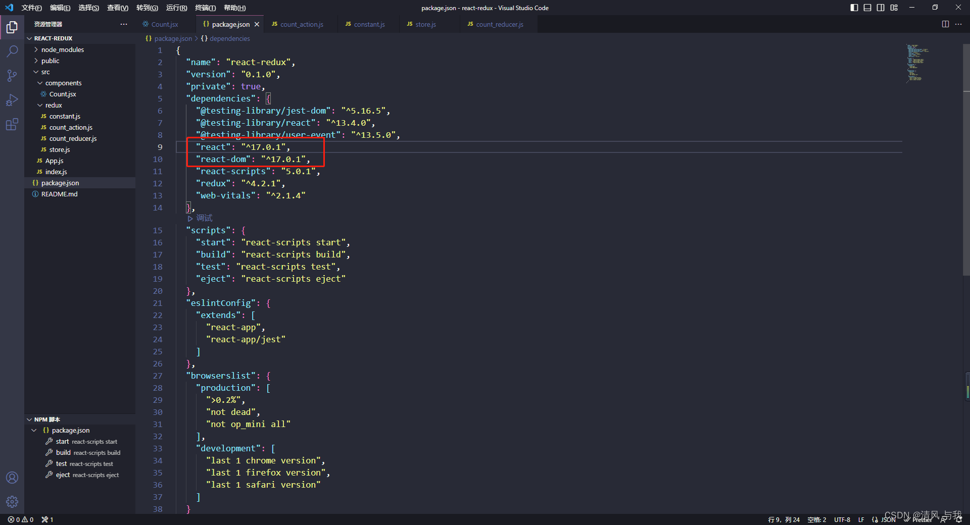Click the notifications bell in status bar
The width and height of the screenshot is (970, 525).
[959, 519]
